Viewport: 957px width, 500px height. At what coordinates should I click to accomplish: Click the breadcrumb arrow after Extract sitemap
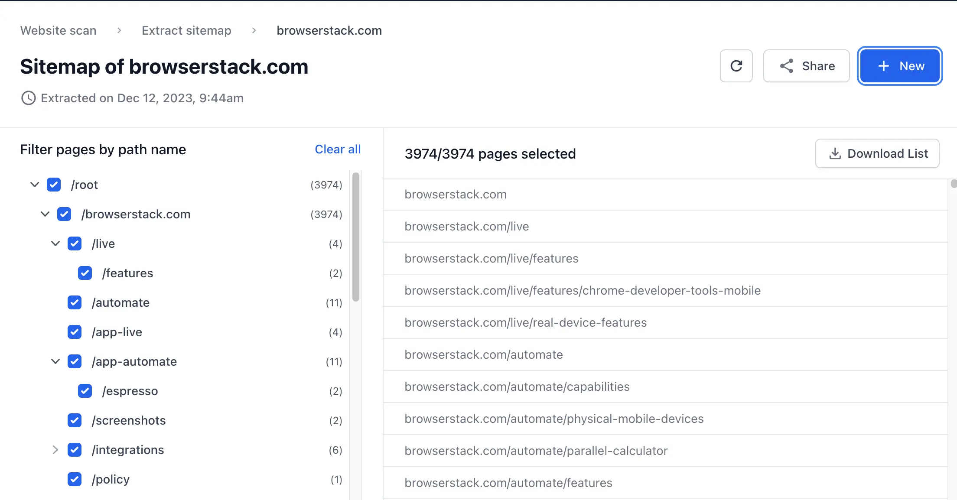[x=254, y=30]
